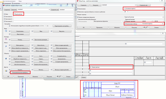This screenshot has width=166, height=99.
Task: Open the Пользовательские атрибуты button
Action: point(20,72)
